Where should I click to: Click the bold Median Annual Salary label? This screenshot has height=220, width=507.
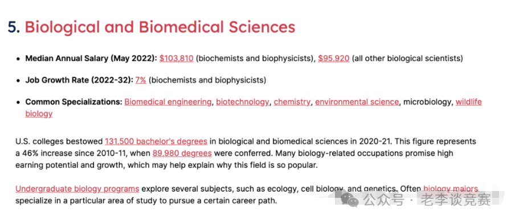click(x=91, y=59)
